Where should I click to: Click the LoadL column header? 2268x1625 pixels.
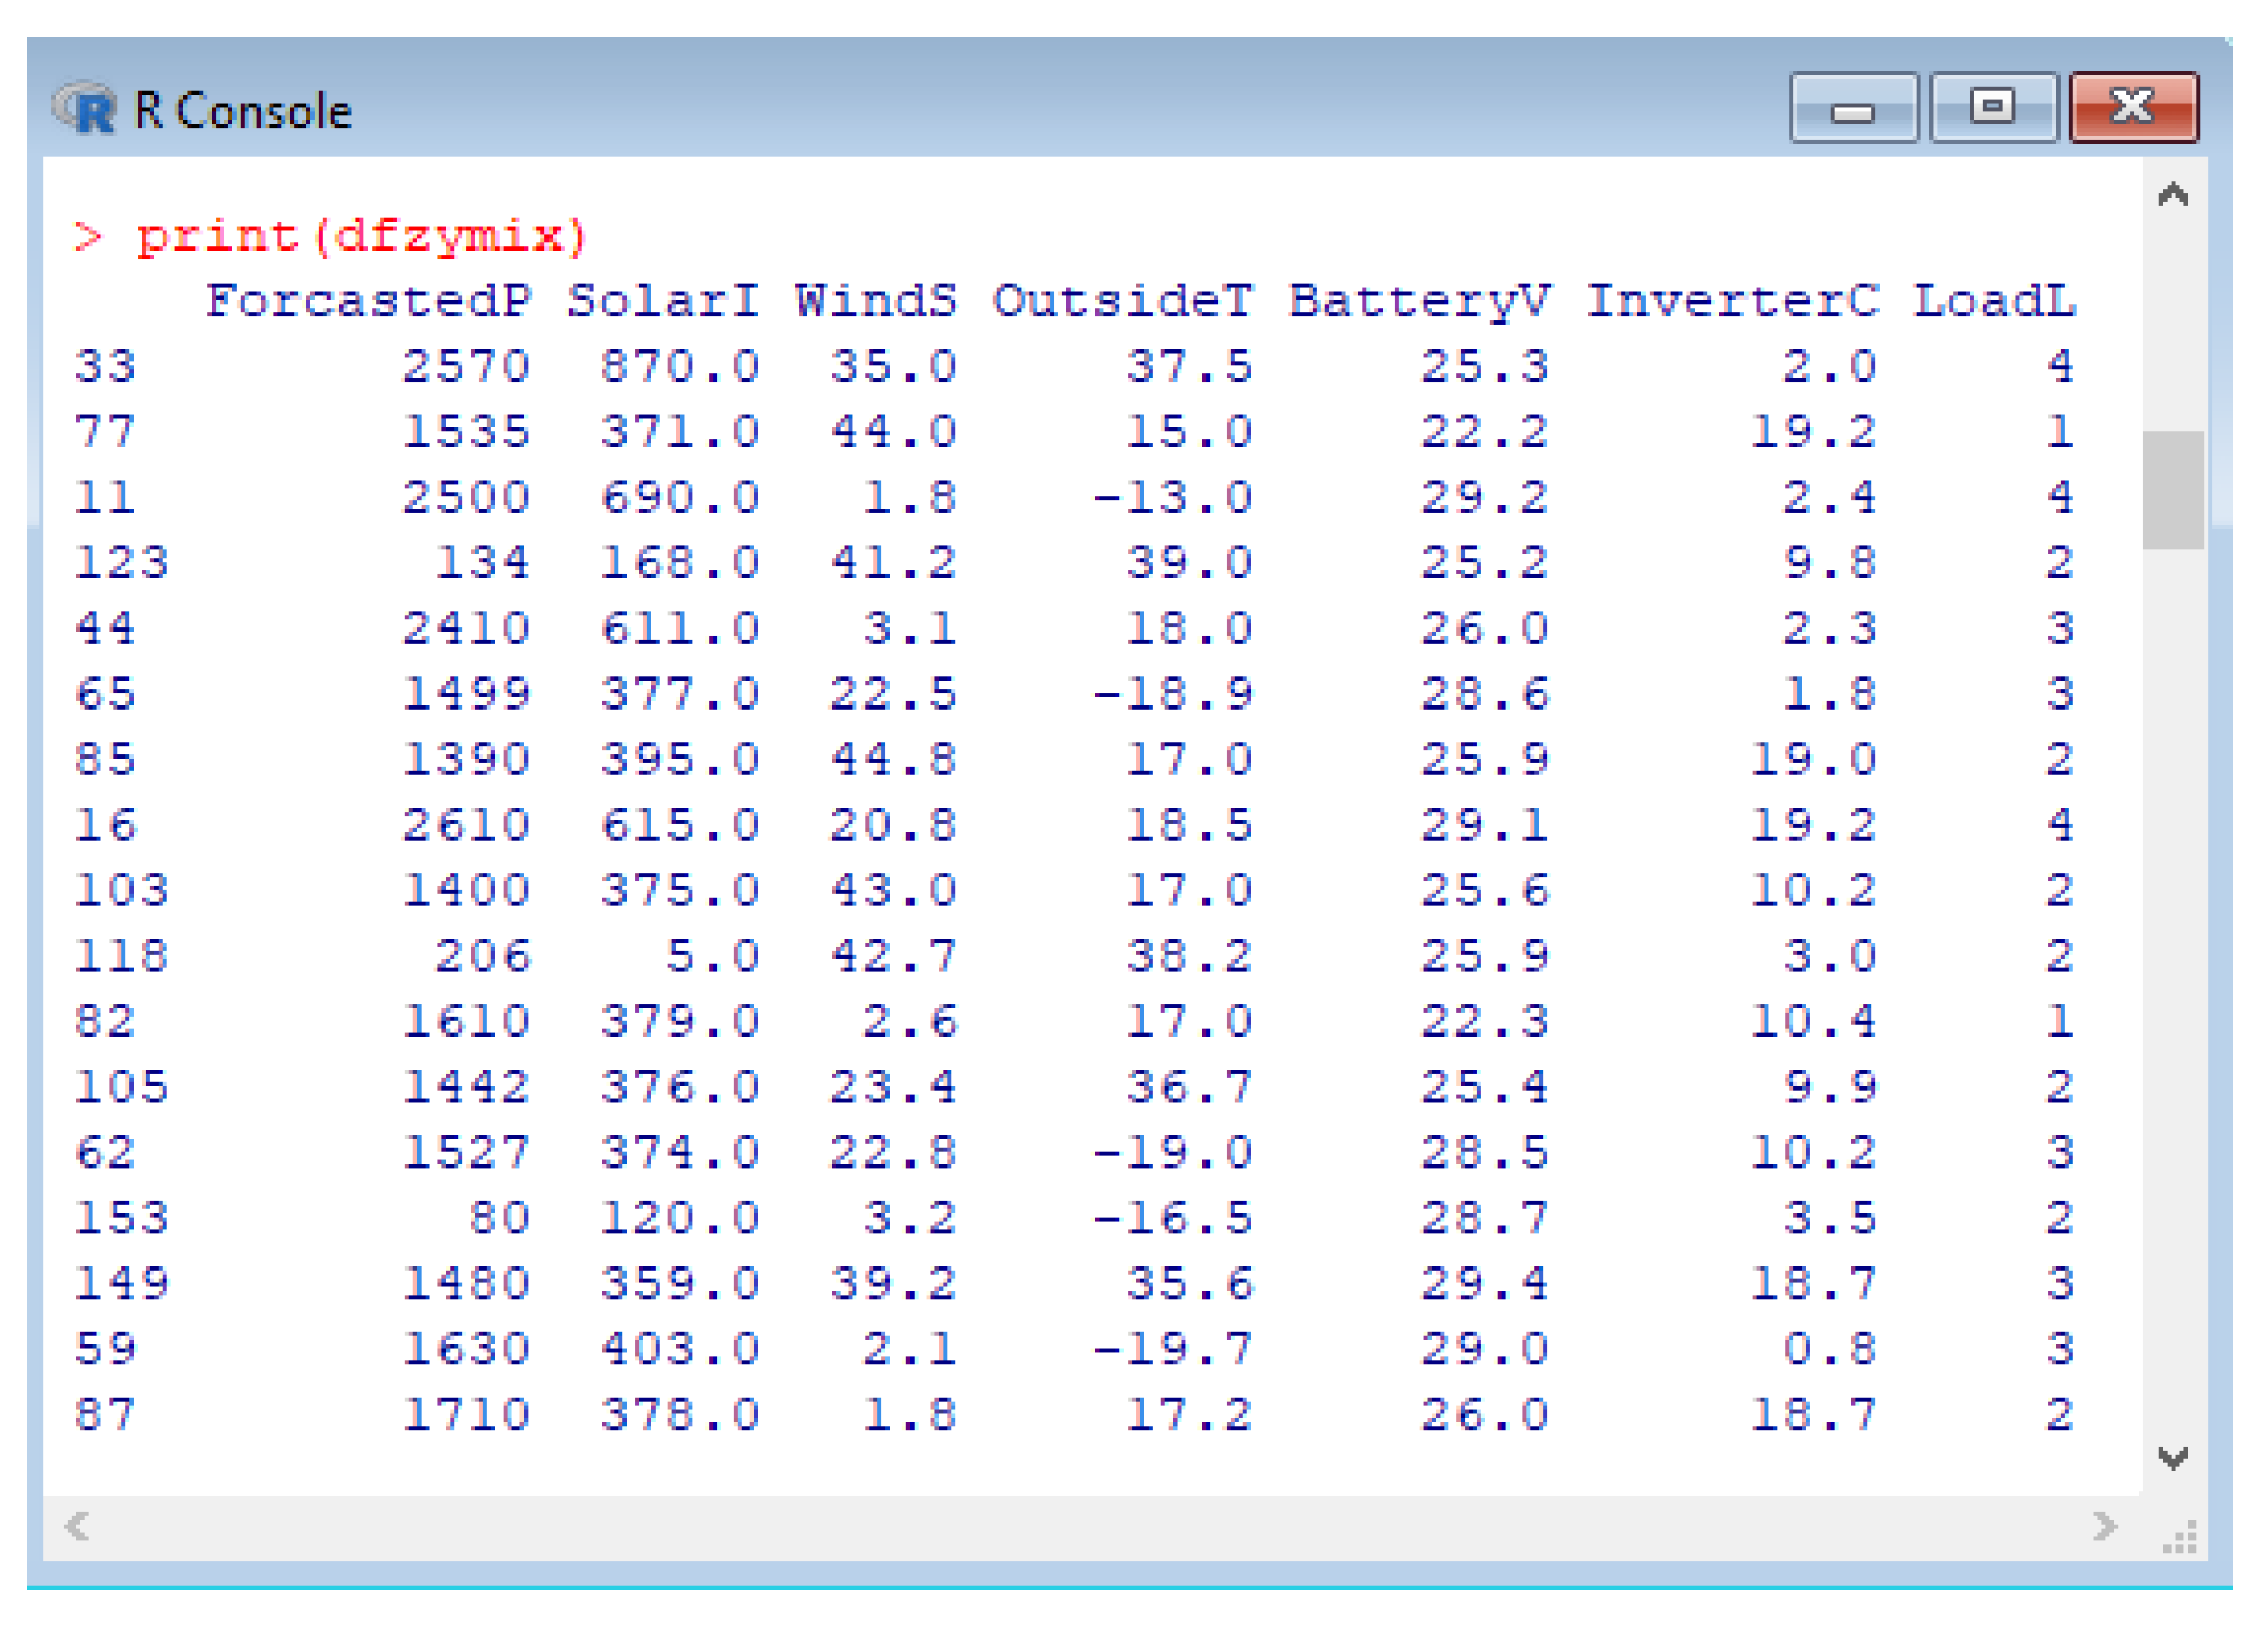pos(1993,301)
